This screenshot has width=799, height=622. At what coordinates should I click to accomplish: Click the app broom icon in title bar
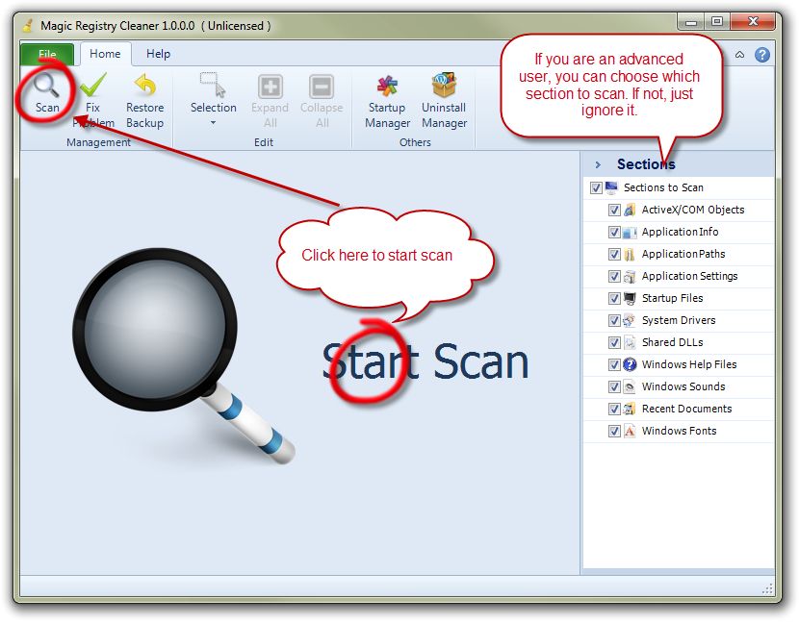point(28,25)
